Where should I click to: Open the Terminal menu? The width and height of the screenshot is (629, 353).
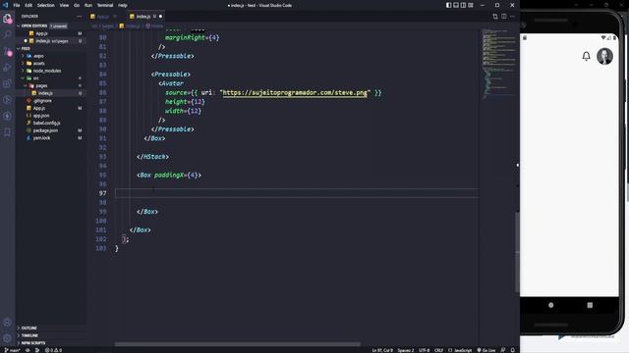pos(105,5)
